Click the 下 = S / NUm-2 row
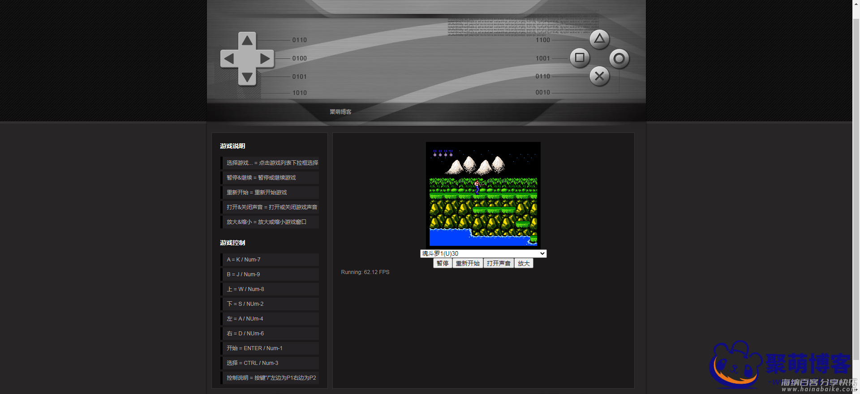 coord(270,304)
